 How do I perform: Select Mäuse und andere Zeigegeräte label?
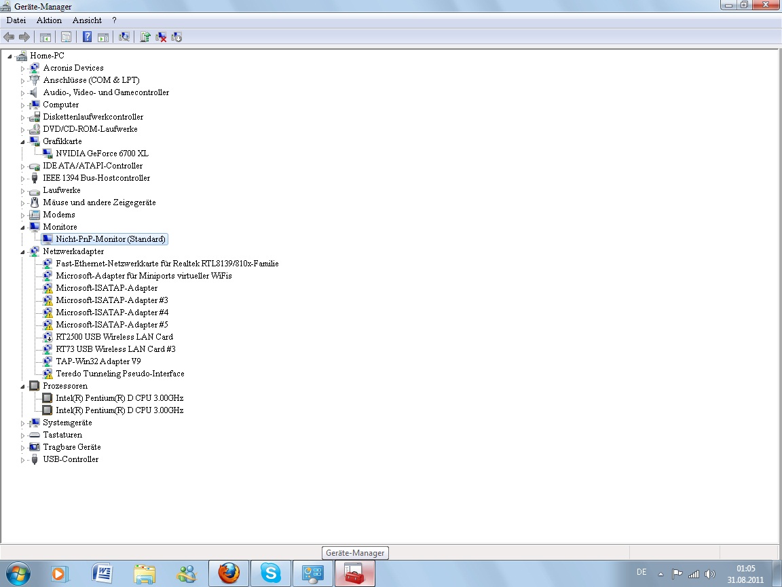(99, 202)
